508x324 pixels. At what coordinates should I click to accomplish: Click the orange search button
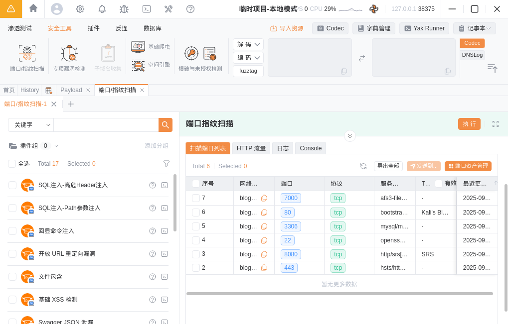(x=165, y=125)
